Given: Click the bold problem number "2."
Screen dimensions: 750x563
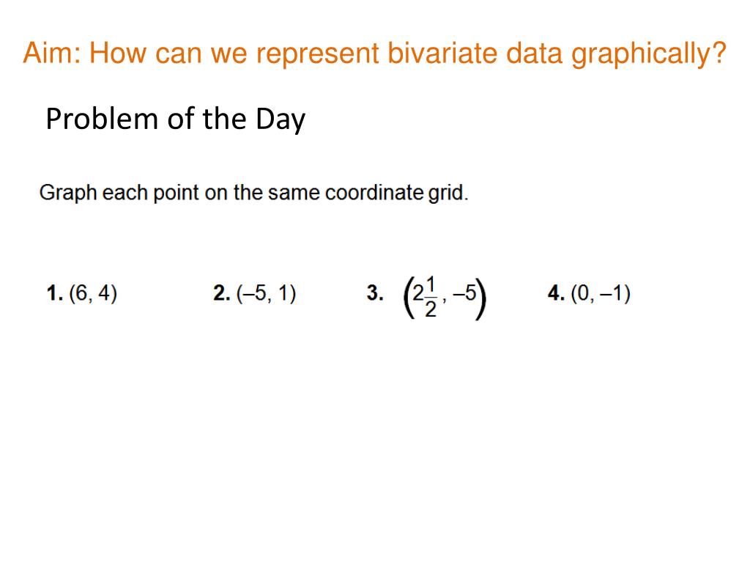Looking at the screenshot, I should coord(222,293).
